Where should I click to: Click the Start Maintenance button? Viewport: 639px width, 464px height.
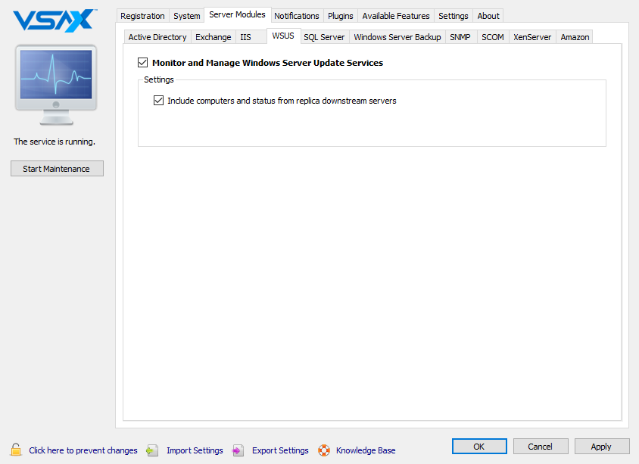57,169
